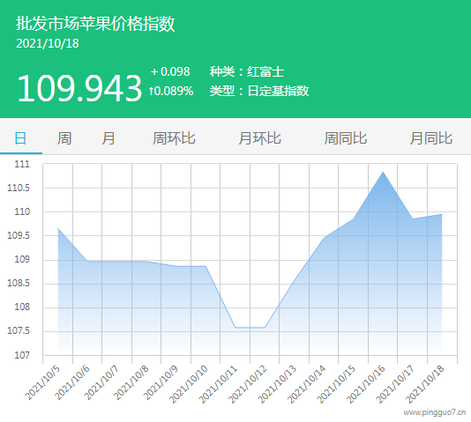Switch to the 月 monthly tab
The image size is (471, 422).
pyautogui.click(x=108, y=138)
